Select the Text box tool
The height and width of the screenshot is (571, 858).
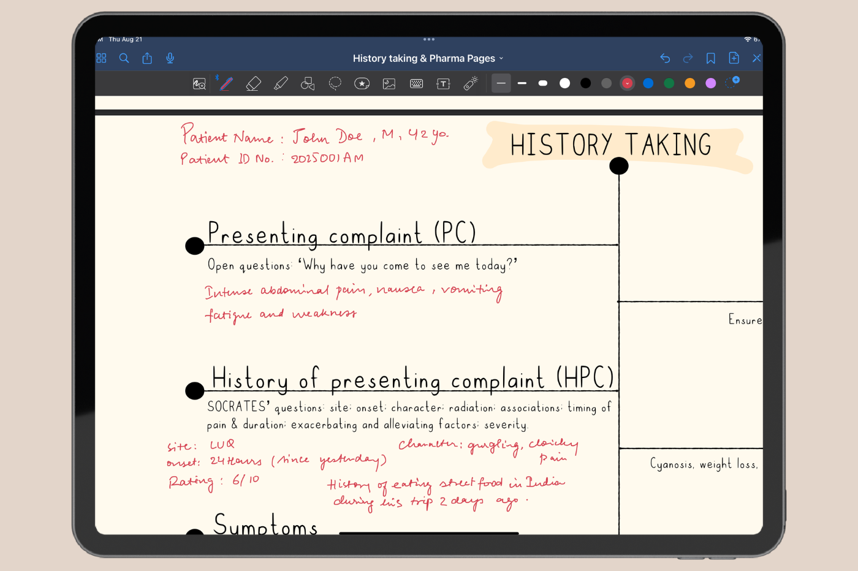(x=443, y=83)
